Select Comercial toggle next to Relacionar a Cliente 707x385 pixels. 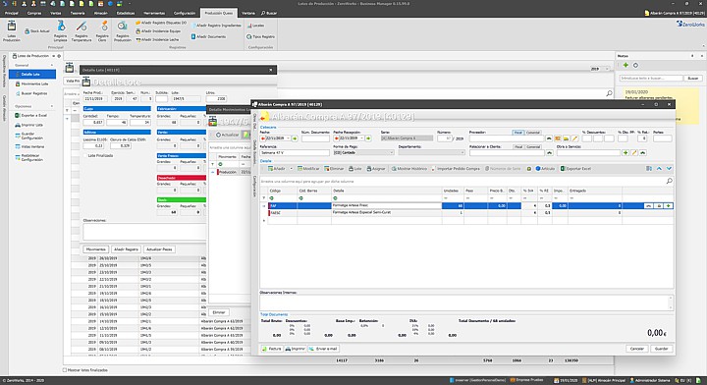tap(533, 147)
